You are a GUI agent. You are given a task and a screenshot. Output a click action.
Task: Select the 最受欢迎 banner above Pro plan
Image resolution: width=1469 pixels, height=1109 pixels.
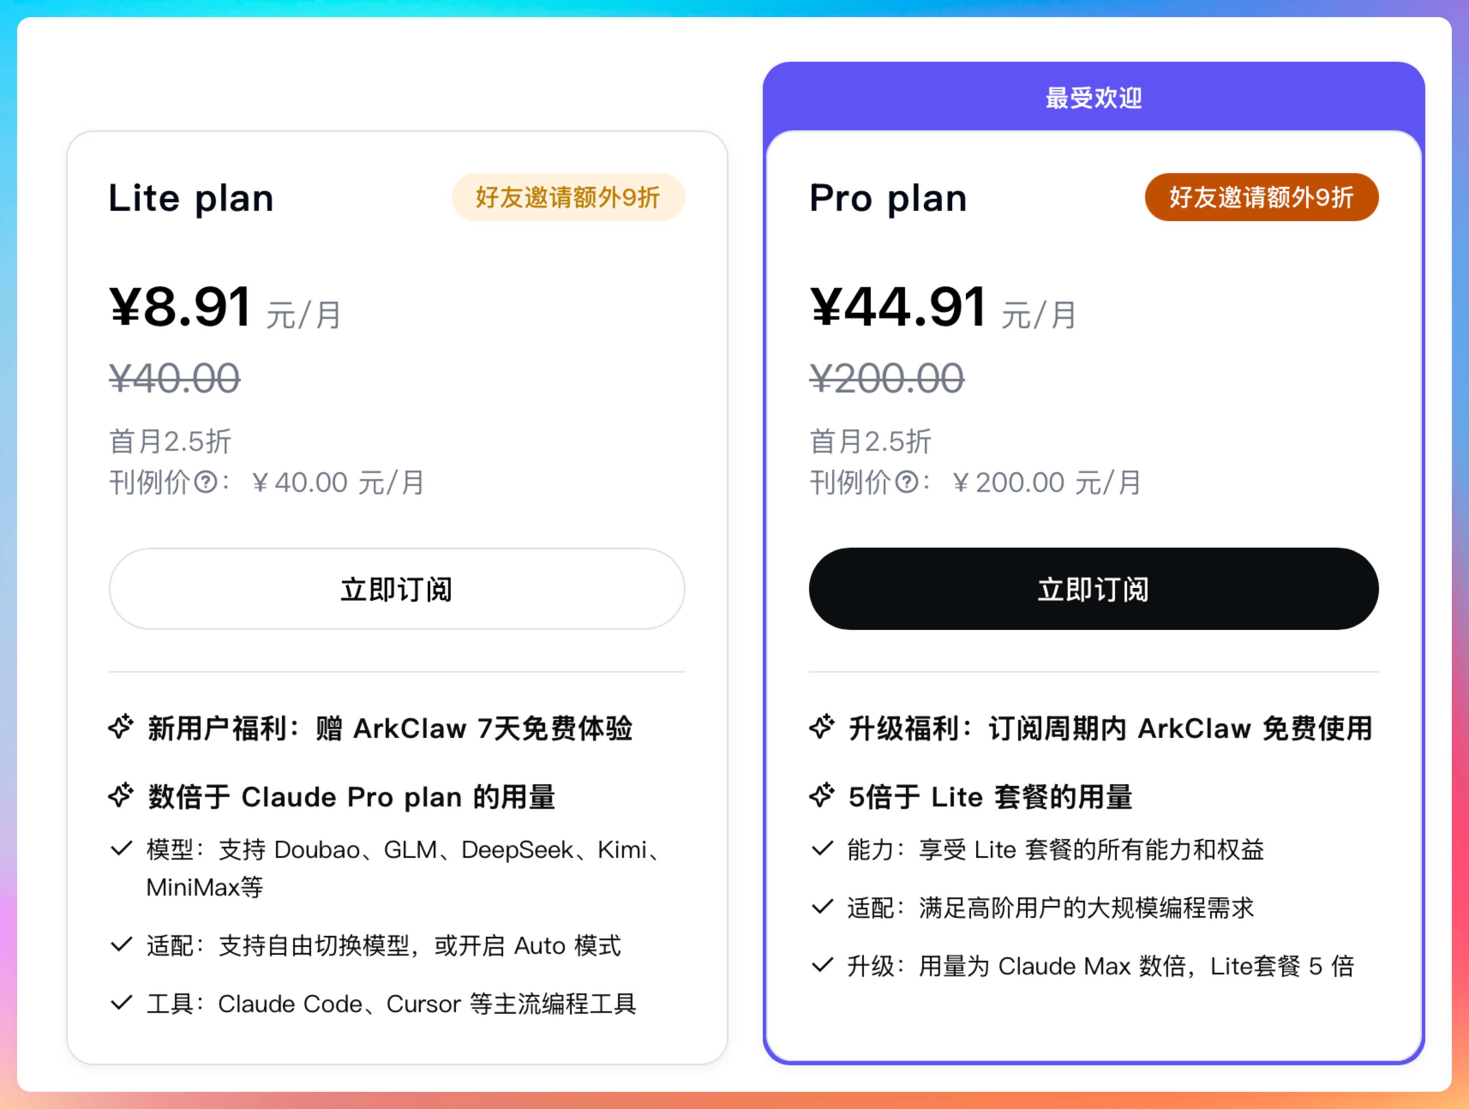pyautogui.click(x=1093, y=98)
